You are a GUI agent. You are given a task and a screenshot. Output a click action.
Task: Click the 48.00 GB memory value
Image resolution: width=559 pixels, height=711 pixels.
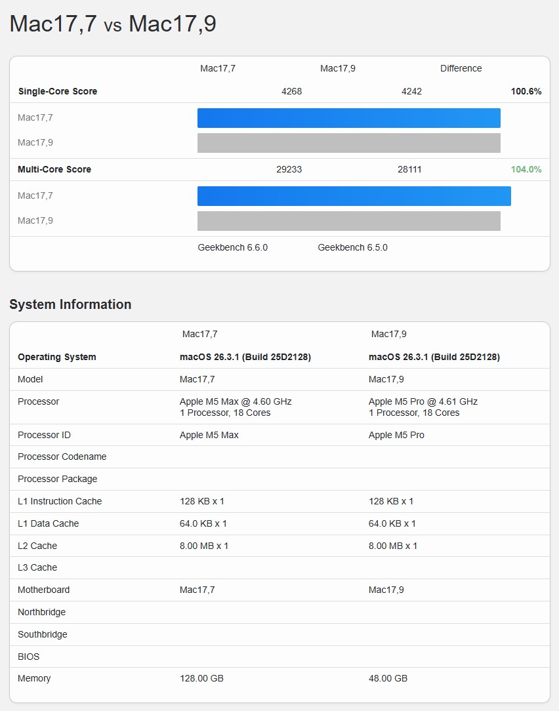(x=388, y=678)
